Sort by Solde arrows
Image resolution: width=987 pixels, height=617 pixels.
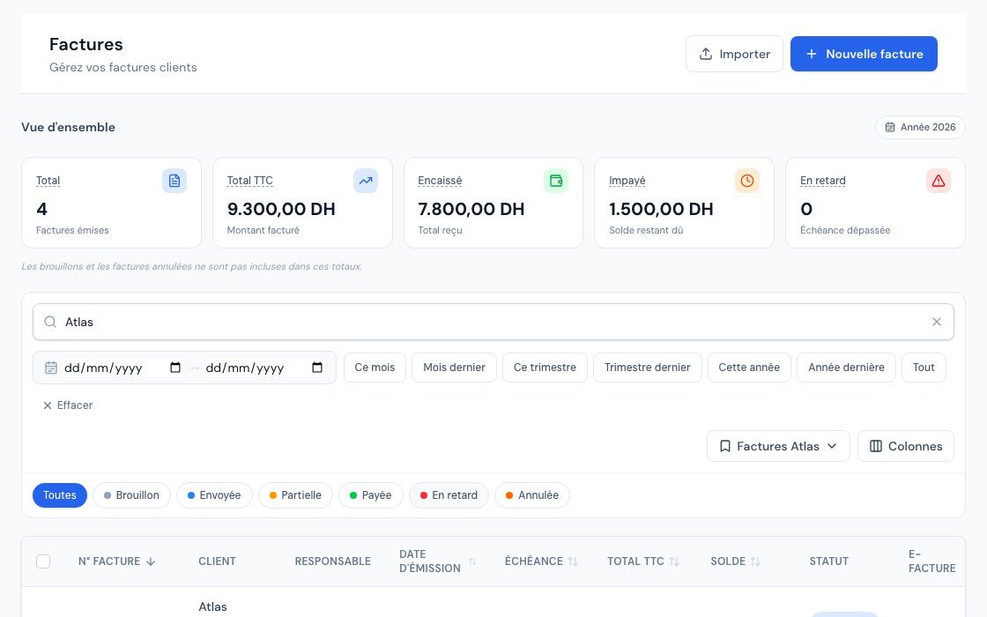(755, 561)
